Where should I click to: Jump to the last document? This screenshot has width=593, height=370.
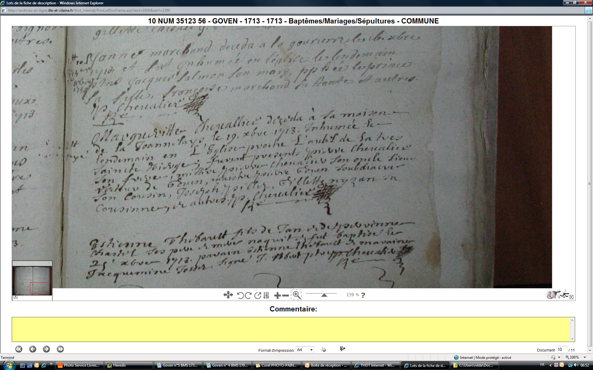click(x=60, y=349)
